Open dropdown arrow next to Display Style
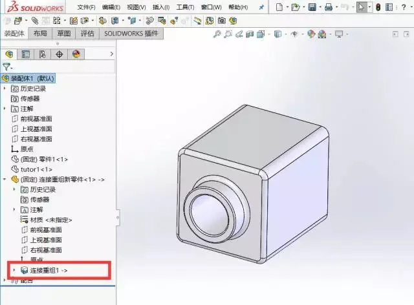This screenshot has height=305, width=414. tap(286, 34)
